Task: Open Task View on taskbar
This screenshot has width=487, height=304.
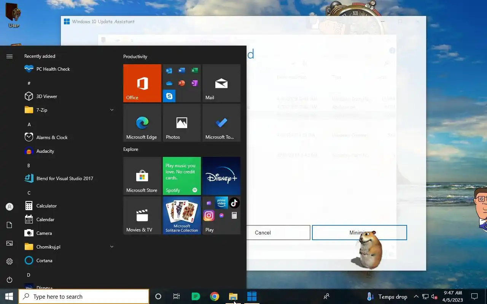Action: coord(177,296)
